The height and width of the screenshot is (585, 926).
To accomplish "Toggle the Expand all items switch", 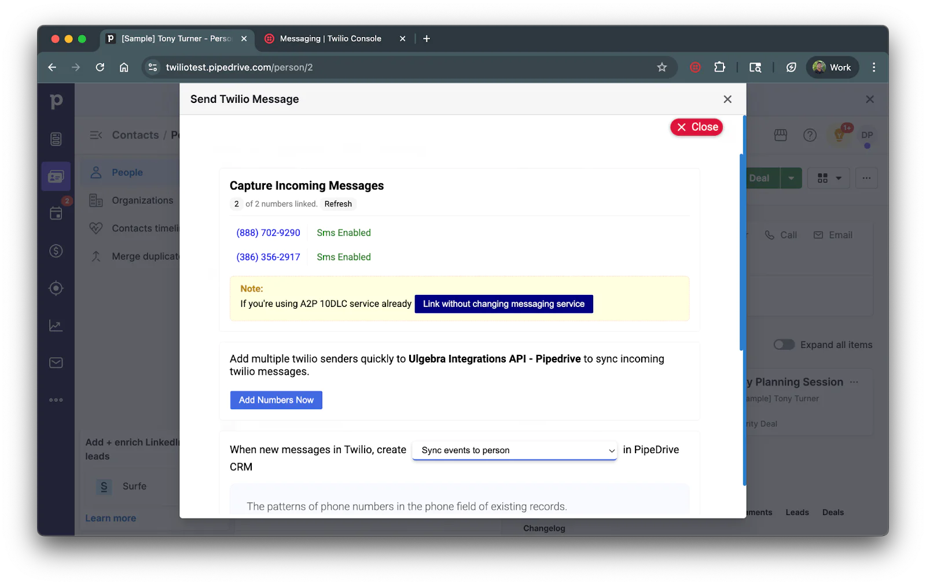I will 784,345.
